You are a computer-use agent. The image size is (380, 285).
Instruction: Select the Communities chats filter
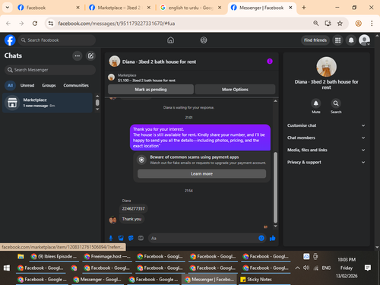pos(76,85)
